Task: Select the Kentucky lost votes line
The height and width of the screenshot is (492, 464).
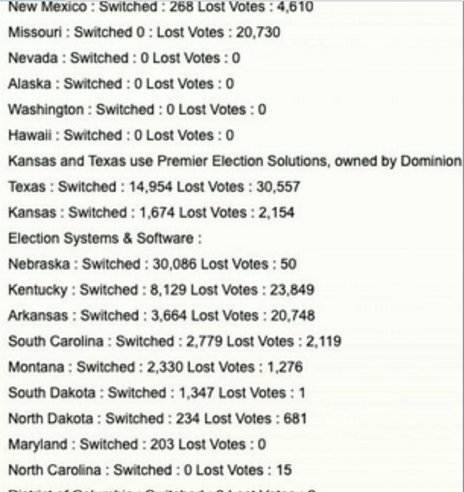Action: (161, 289)
